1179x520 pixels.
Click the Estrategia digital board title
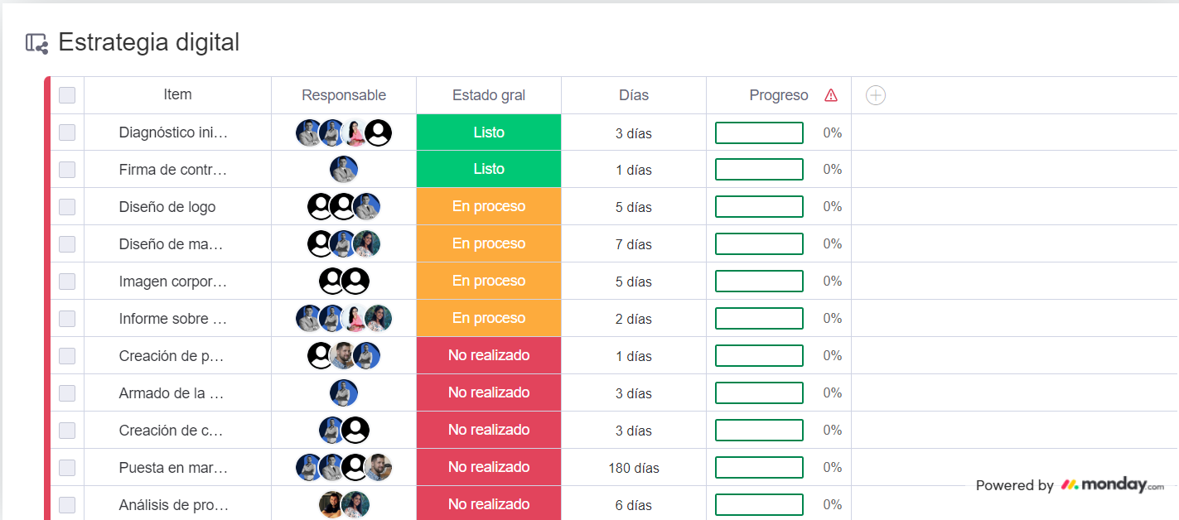pos(149,42)
